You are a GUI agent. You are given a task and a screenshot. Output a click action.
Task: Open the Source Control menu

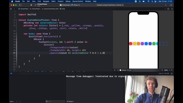(77, 1)
